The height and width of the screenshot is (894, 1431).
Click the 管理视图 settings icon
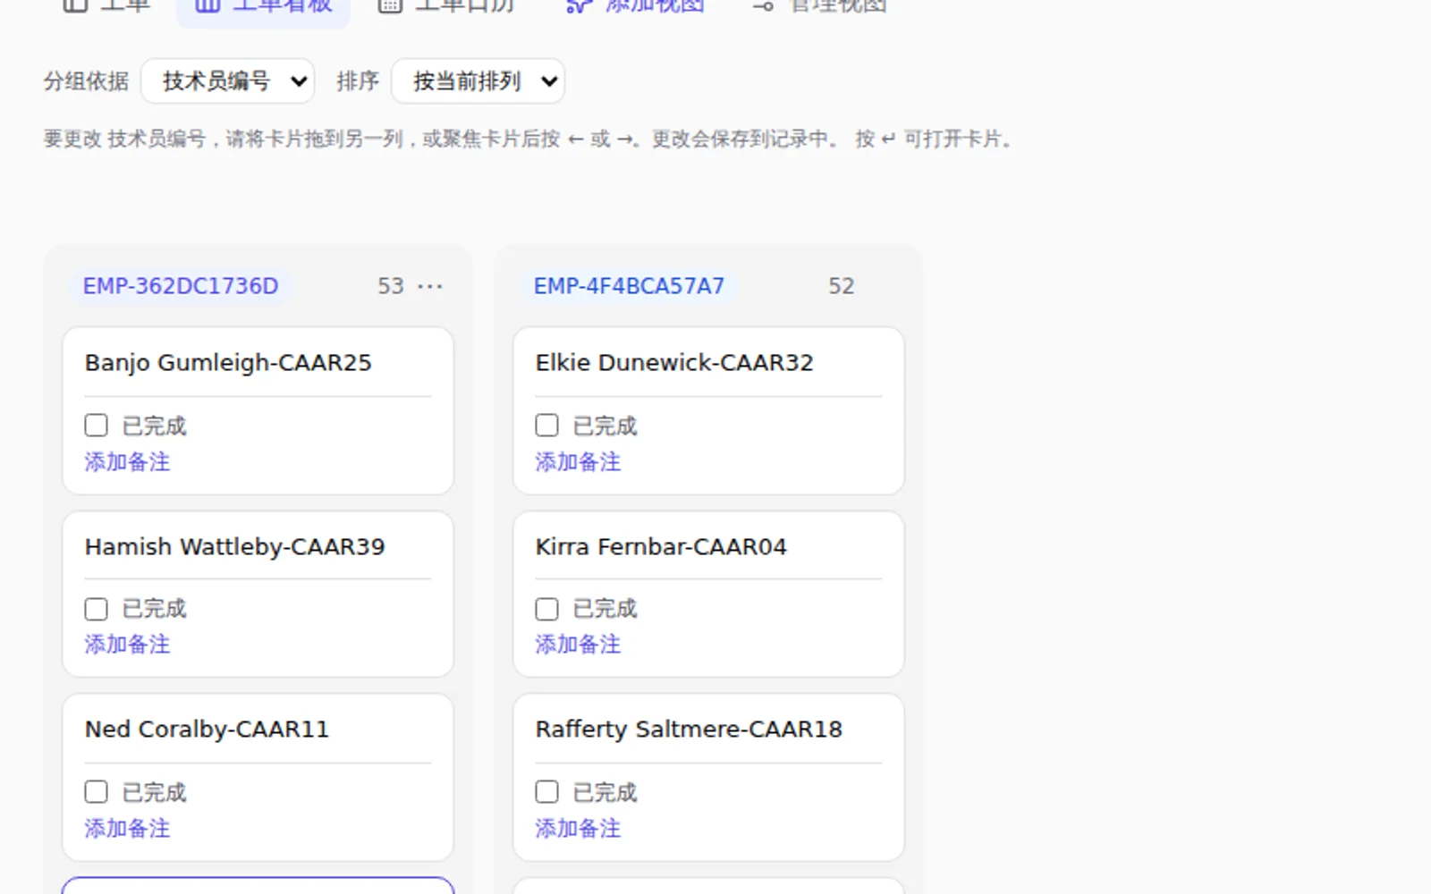763,4
